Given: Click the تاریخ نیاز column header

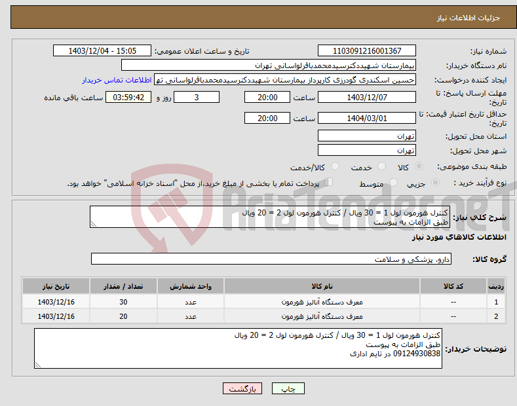Looking at the screenshot, I should click(x=56, y=286).
